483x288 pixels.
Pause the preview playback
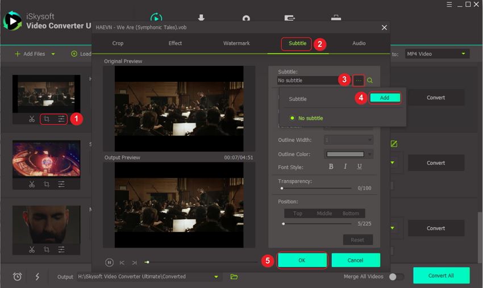tap(109, 262)
